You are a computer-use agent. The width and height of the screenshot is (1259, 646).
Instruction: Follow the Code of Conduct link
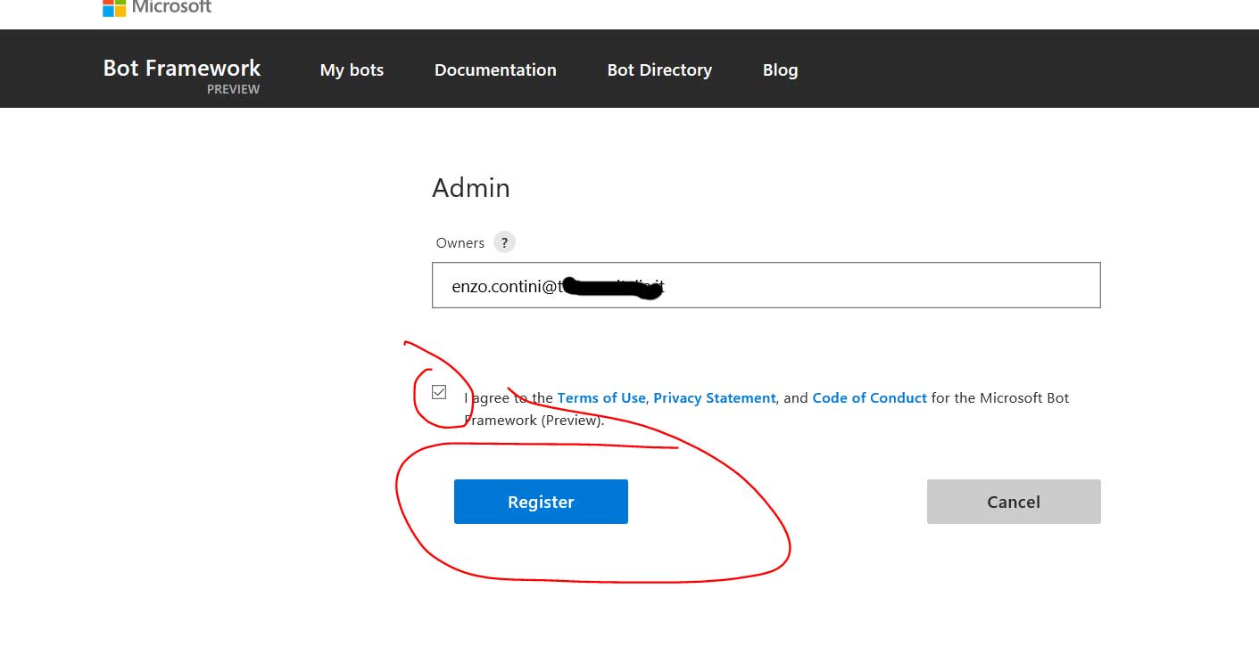pyautogui.click(x=869, y=397)
